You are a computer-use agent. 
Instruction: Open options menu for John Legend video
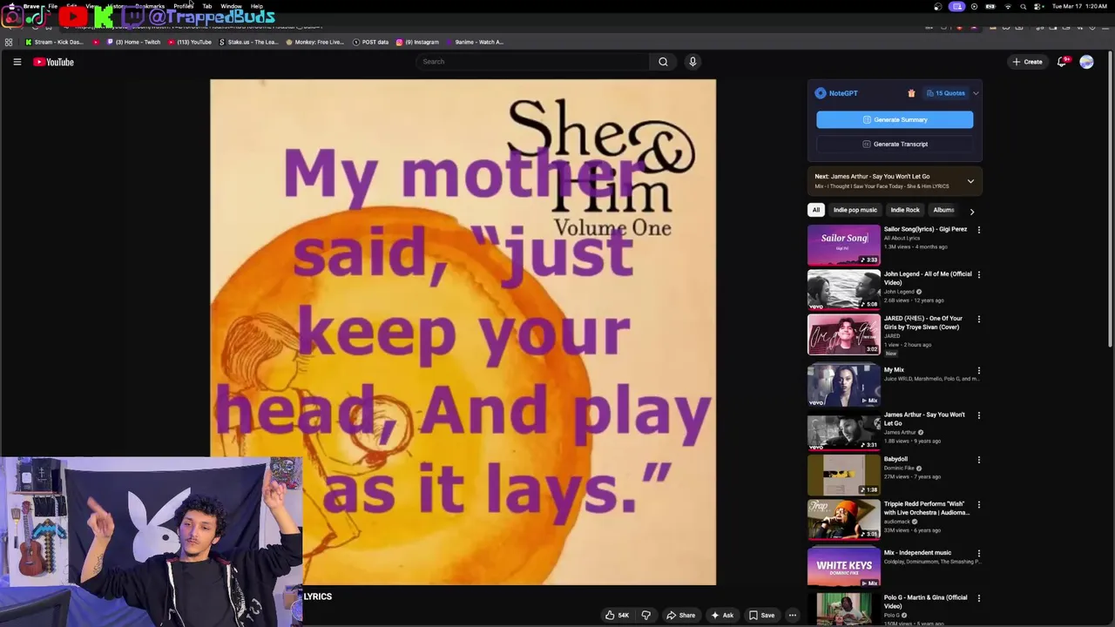[x=978, y=274]
